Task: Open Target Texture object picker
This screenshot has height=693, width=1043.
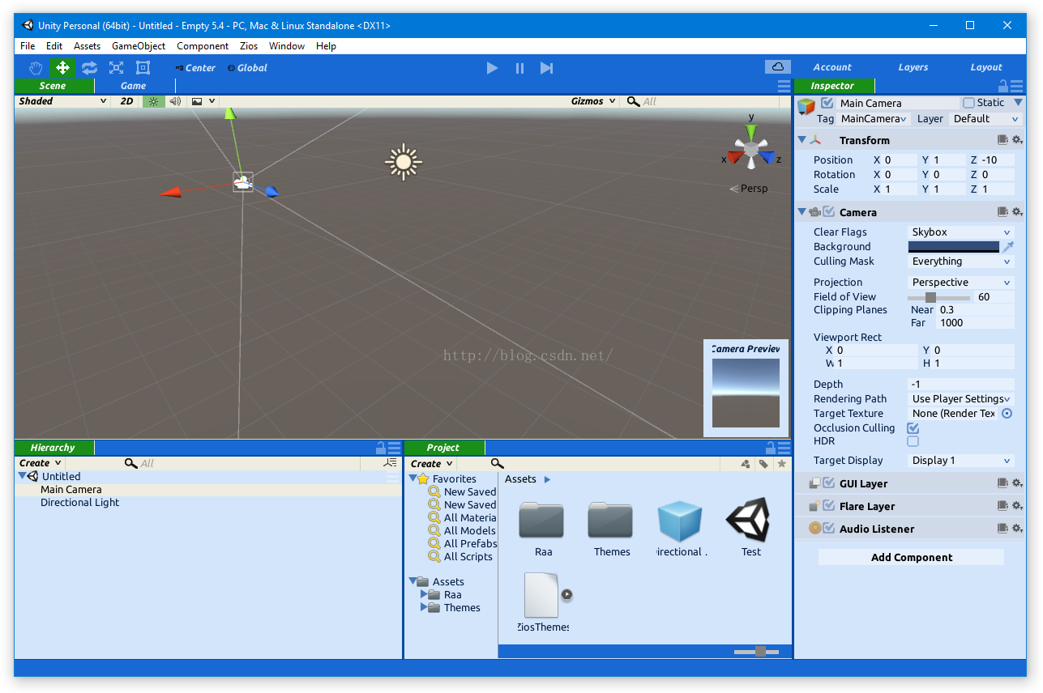Action: pos(1007,414)
